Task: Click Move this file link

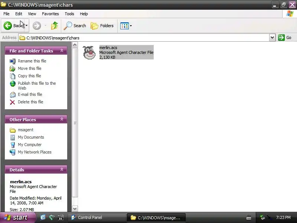Action: (x=30, y=68)
